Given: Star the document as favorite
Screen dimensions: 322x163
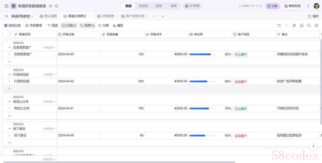Looking at the screenshot, I should [57, 6].
